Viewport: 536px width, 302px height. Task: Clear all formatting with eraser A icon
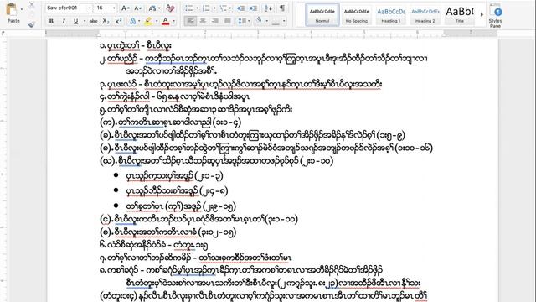pyautogui.click(x=170, y=8)
